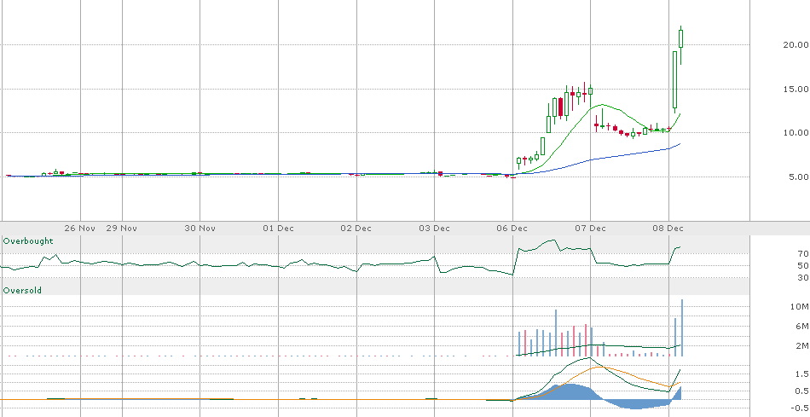Click the RSI 70 level label
810x417 pixels.
[x=803, y=254]
